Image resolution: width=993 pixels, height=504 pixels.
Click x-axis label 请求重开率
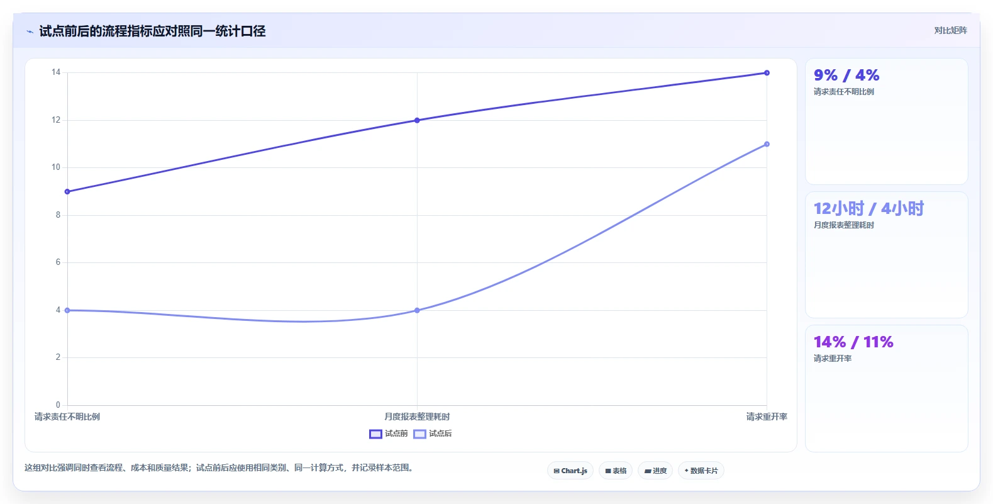767,417
